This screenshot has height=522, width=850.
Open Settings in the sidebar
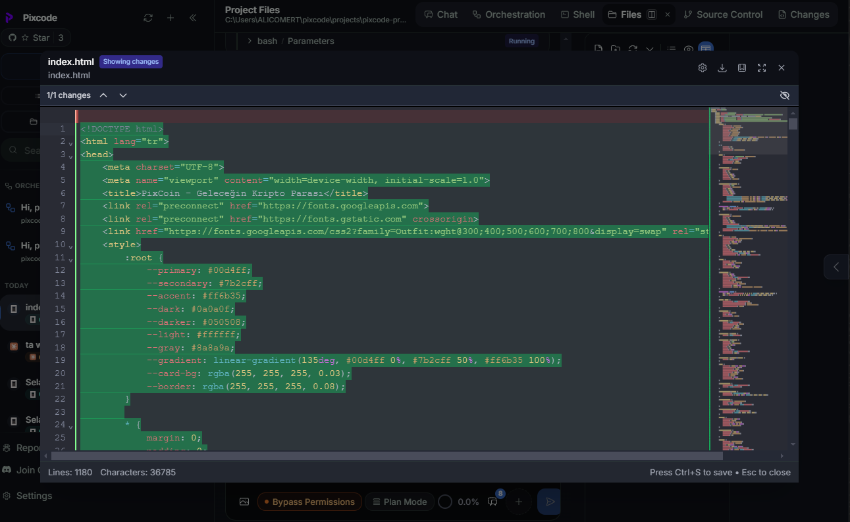[27, 496]
